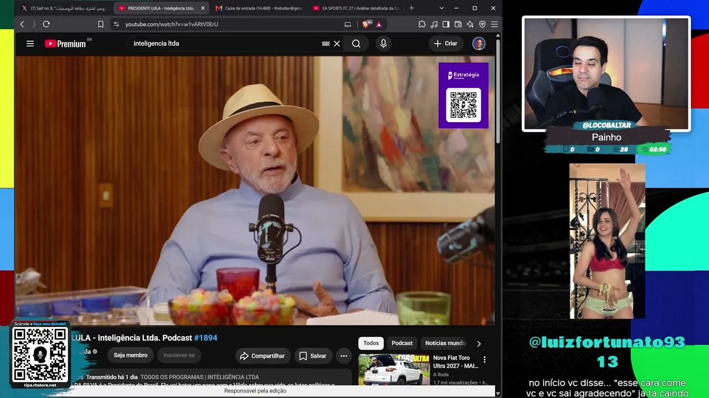Open the Estratégia QR code card on video
709x398 pixels.
click(464, 96)
